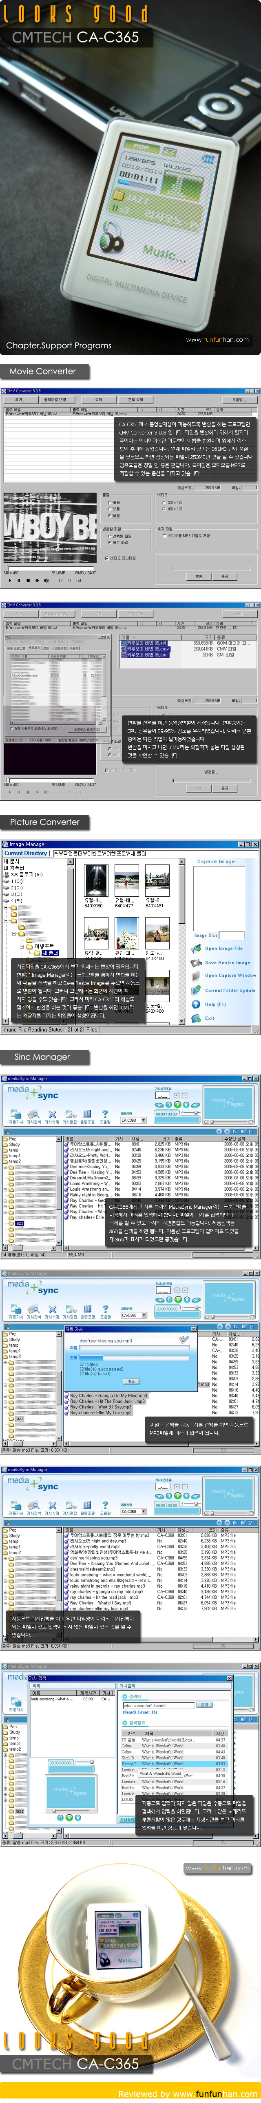Select 내 문서 in Image Manager tree
Screen dimensions: 261x2103
[11, 861]
